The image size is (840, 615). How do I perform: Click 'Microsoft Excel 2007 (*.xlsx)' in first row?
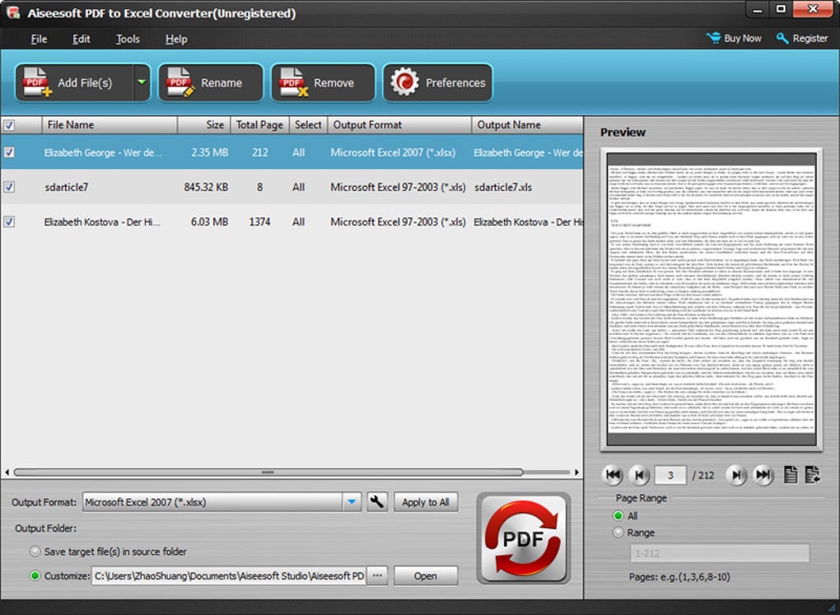tap(393, 152)
